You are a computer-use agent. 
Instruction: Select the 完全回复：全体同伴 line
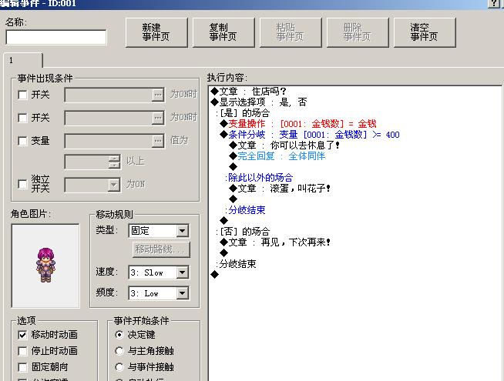coord(277,156)
